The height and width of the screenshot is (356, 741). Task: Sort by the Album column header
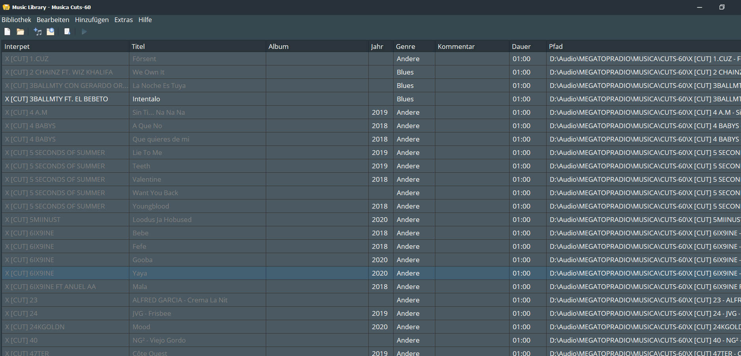(x=317, y=47)
